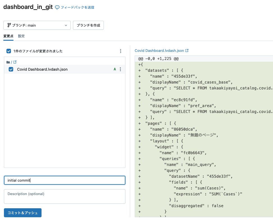Screen dimensions: 273x222
Task: Click the コミット&プッシュ button
Action: click(22, 213)
